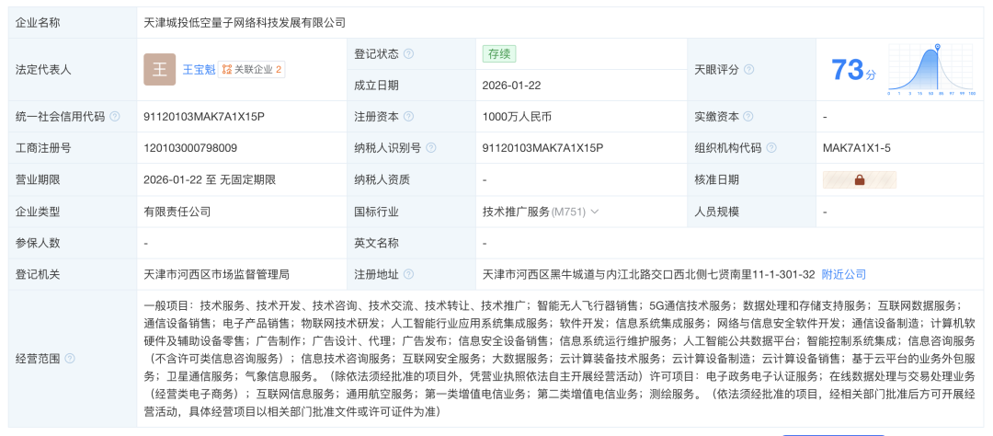Click the question mark next to 实缴资本
Screen dimensions: 993x436
748,117
